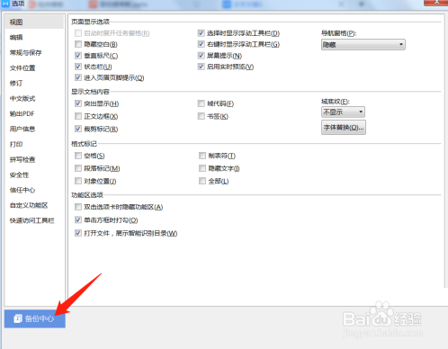Uncheck 右键时显示浮动工具栏(G)
This screenshot has width=448, height=349.
pos(202,44)
